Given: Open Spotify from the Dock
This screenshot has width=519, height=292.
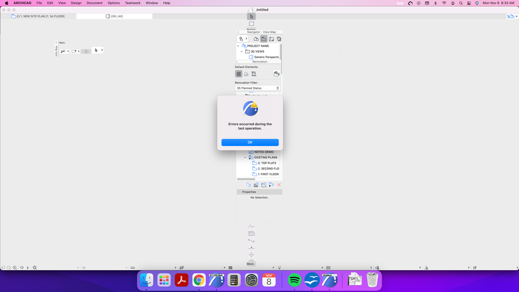Looking at the screenshot, I should tap(294, 280).
